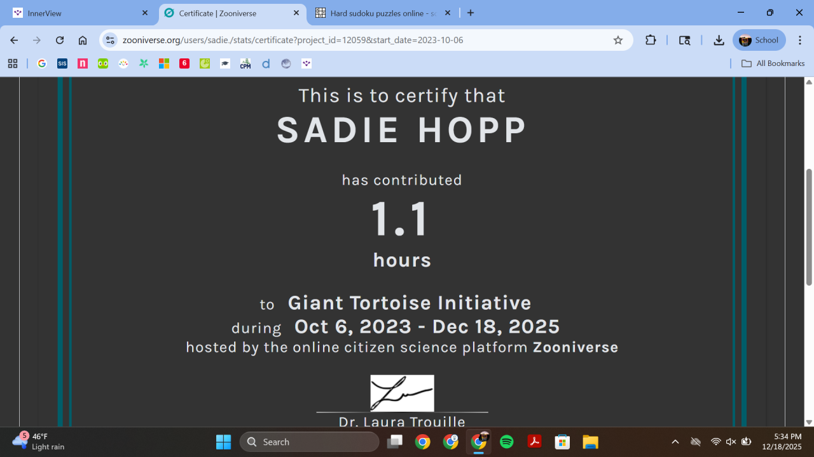Open the graduation cap bookmark

click(x=225, y=63)
